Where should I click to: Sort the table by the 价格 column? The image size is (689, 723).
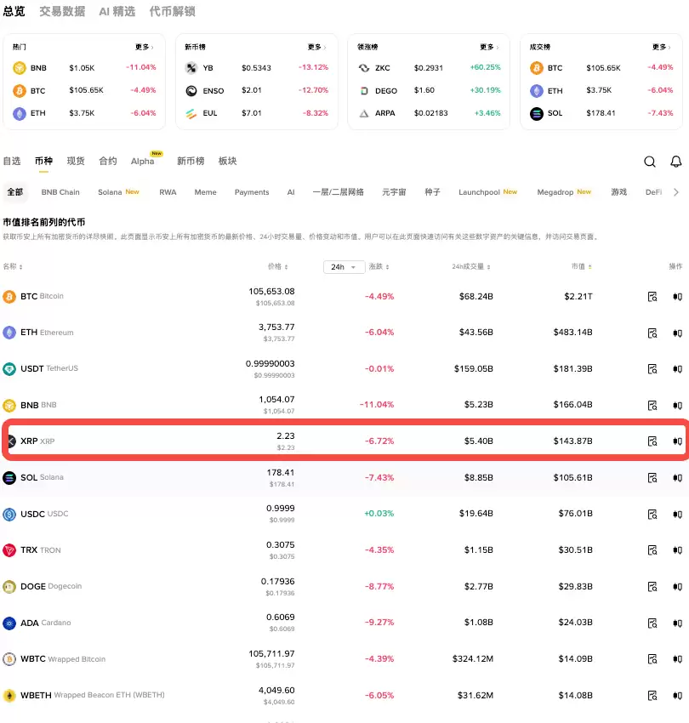pyautogui.click(x=277, y=266)
